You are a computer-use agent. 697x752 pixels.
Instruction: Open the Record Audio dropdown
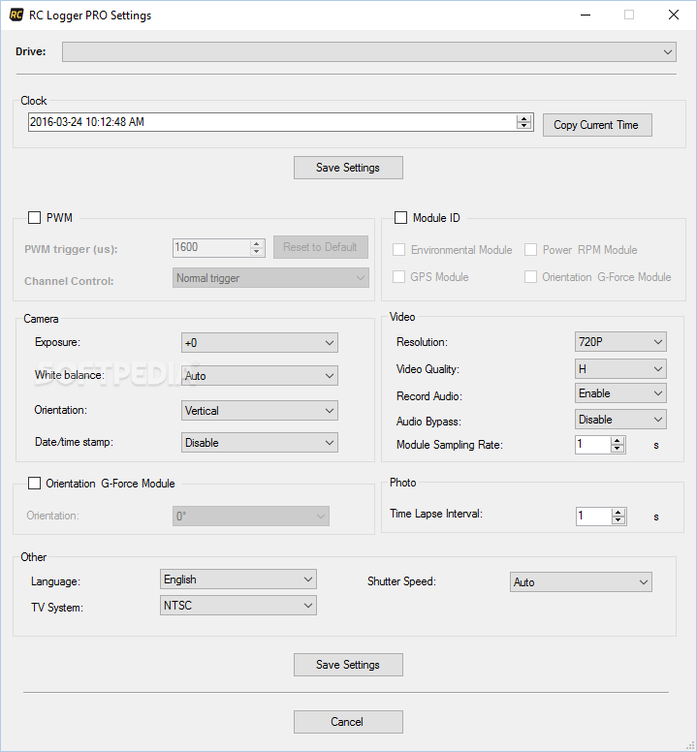click(620, 393)
